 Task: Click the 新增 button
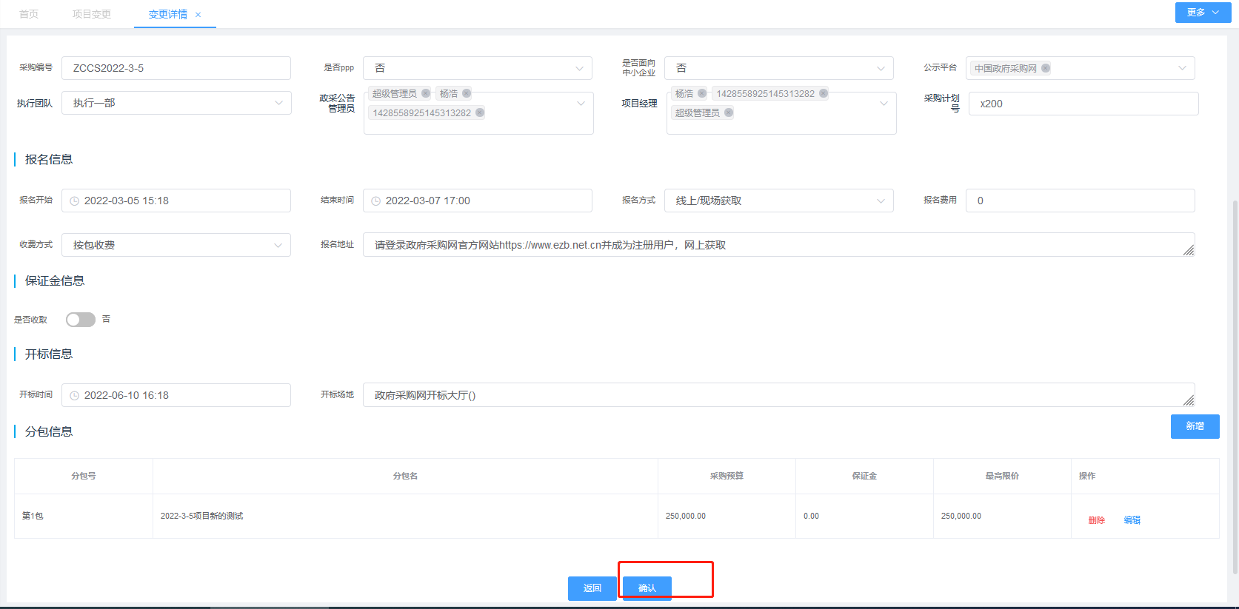[x=1195, y=426]
